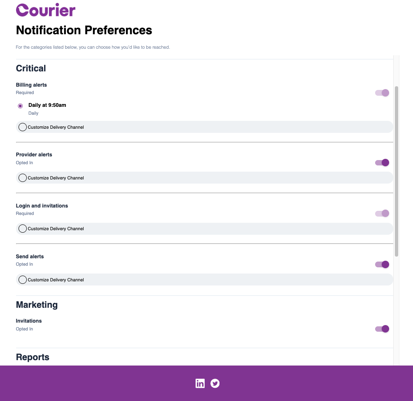Click the Daily link under Daily at 9:50am

point(33,113)
